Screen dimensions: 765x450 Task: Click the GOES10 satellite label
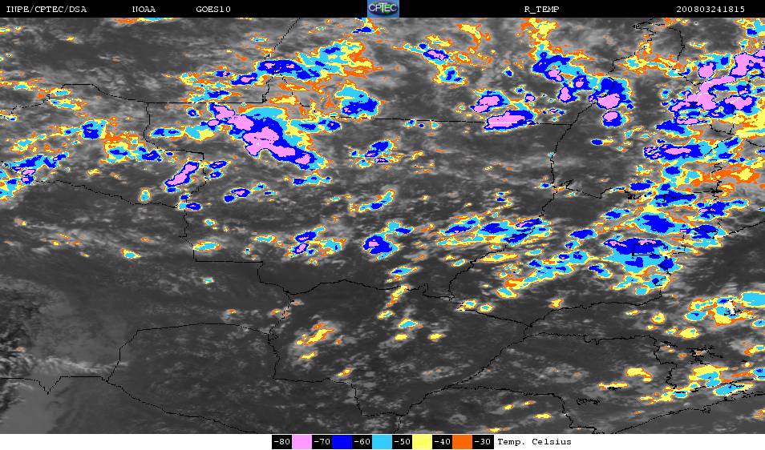[213, 10]
